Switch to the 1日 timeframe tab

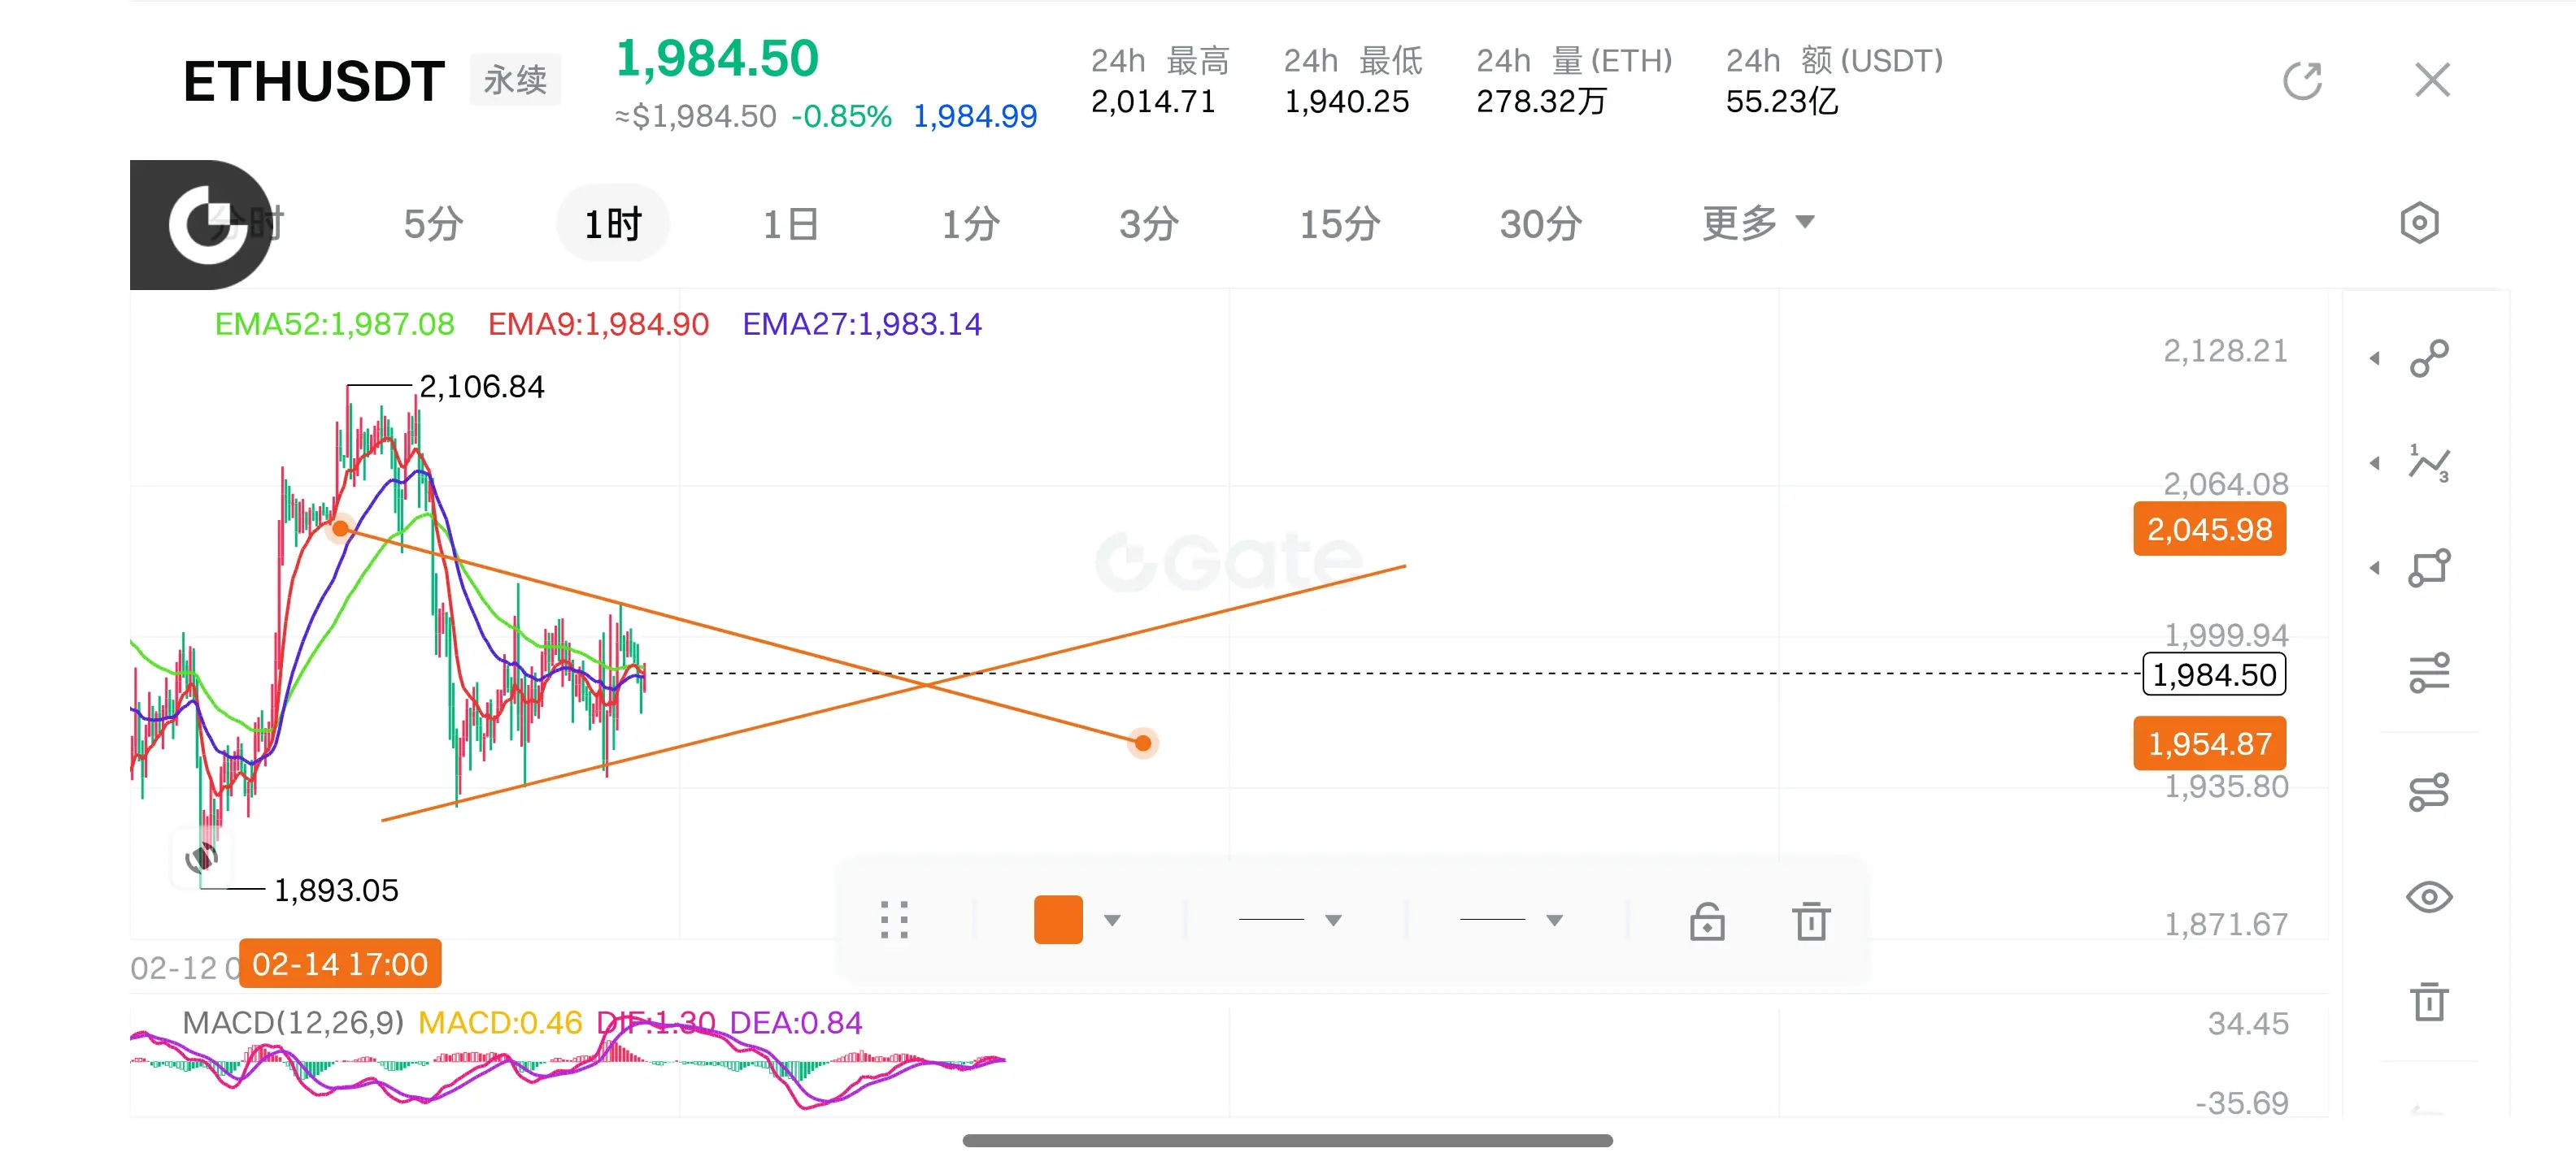(790, 223)
